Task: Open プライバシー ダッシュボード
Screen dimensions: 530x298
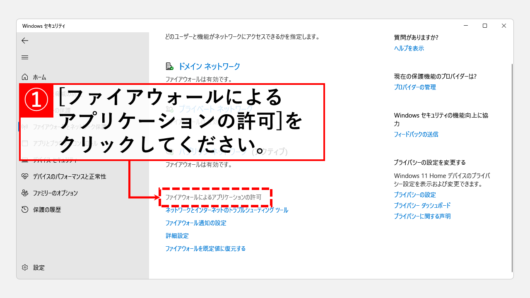Action: pos(422,205)
